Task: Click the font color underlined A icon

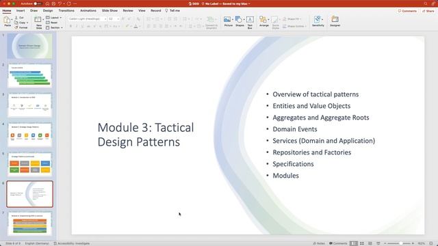Action: [136, 26]
